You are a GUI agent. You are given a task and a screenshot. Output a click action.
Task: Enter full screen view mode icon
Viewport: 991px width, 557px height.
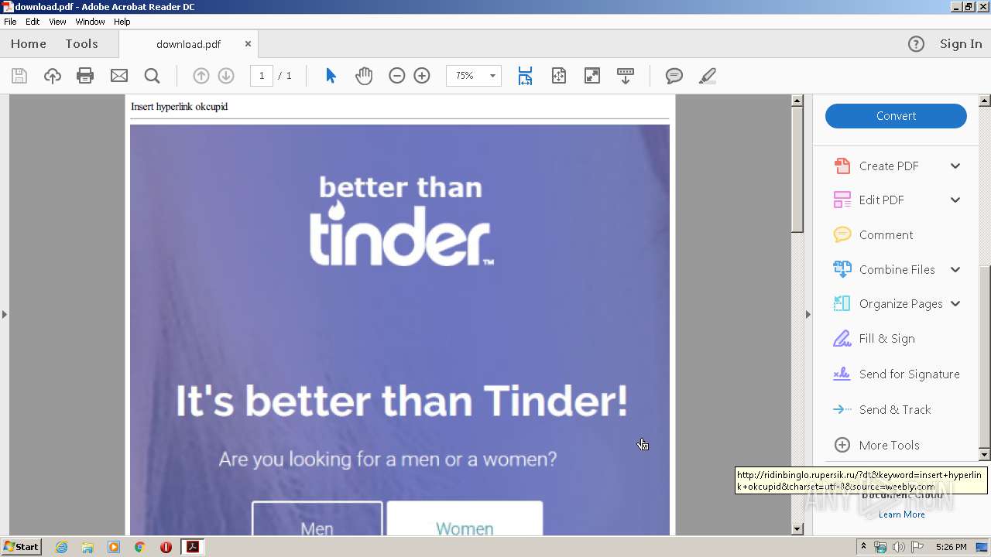592,76
